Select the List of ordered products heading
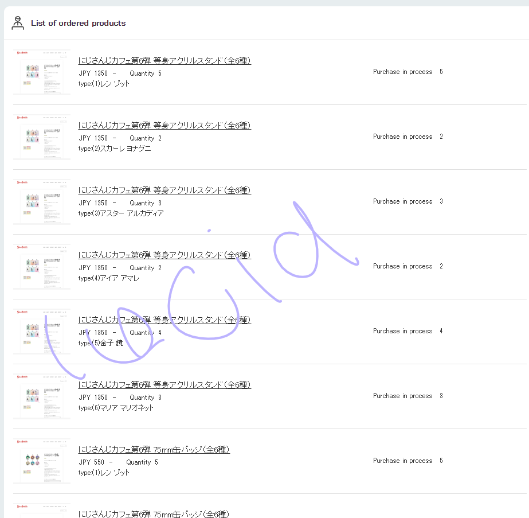529x518 pixels. (79, 23)
